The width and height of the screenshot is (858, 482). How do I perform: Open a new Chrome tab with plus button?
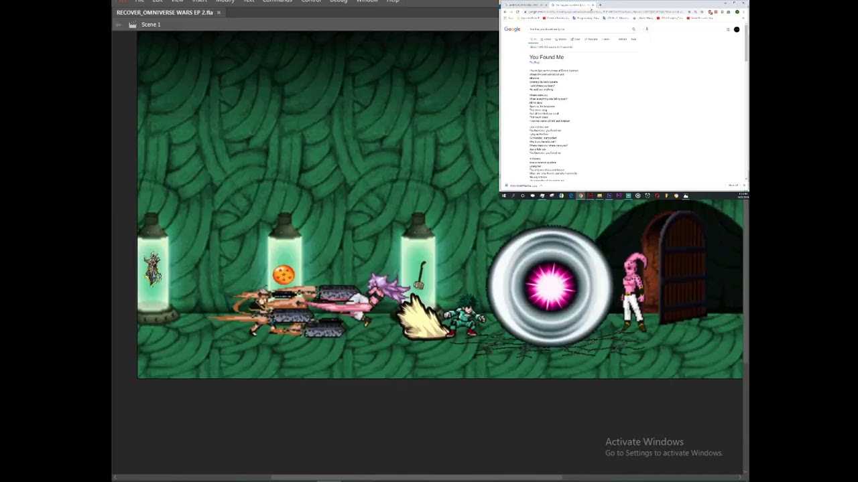click(600, 5)
